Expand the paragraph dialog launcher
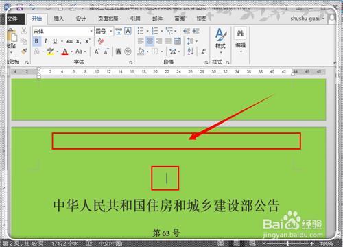This screenshot has width=343, height=247. coord(206,62)
